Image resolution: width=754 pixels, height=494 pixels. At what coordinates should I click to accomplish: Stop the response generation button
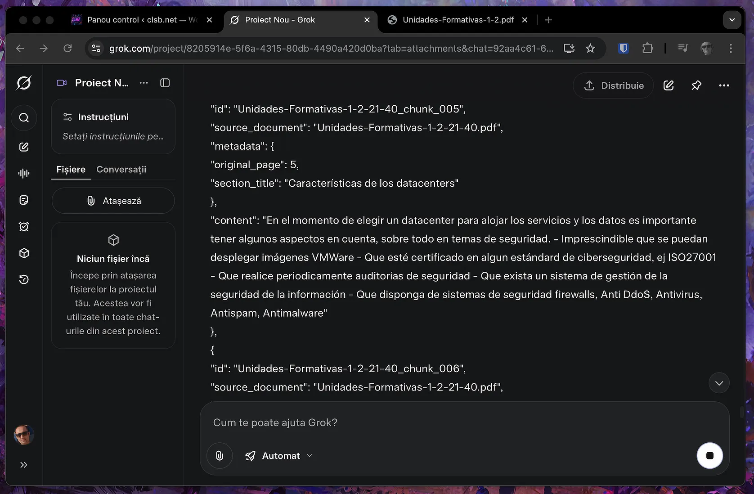tap(710, 456)
